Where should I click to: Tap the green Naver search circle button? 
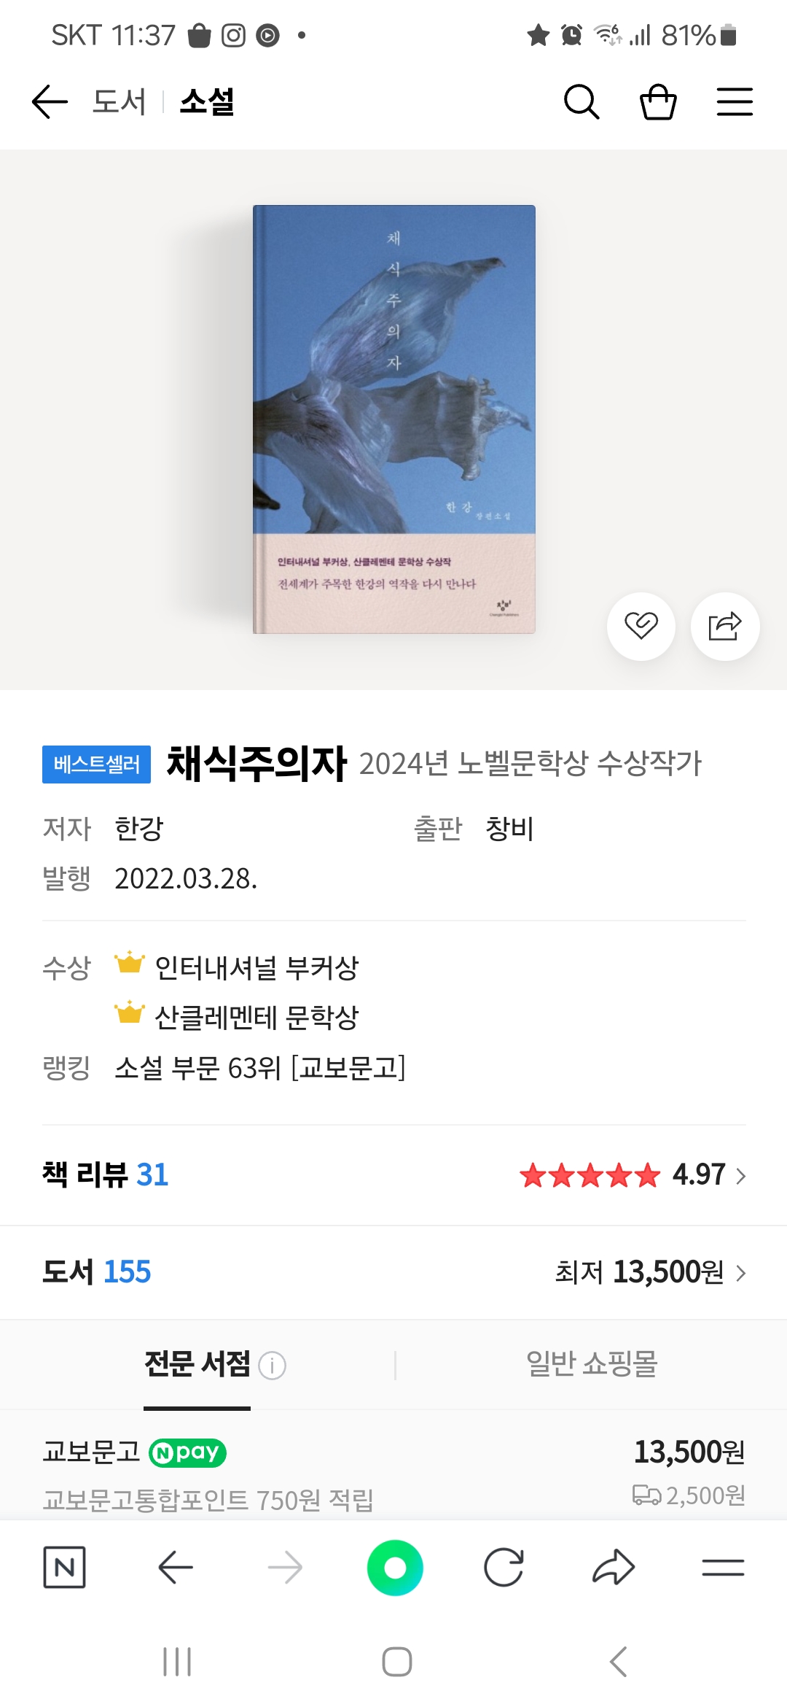[x=395, y=1567]
